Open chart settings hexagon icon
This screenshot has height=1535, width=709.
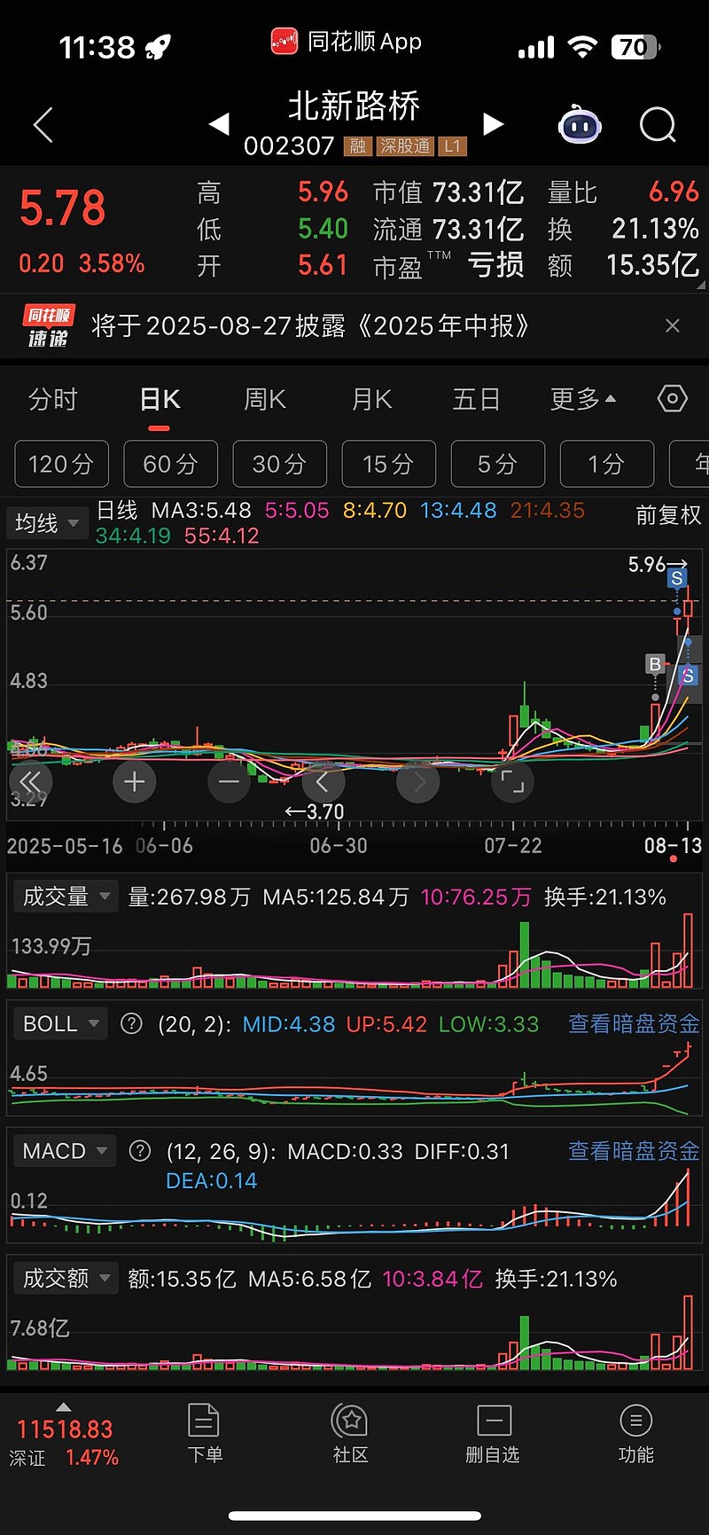point(672,399)
